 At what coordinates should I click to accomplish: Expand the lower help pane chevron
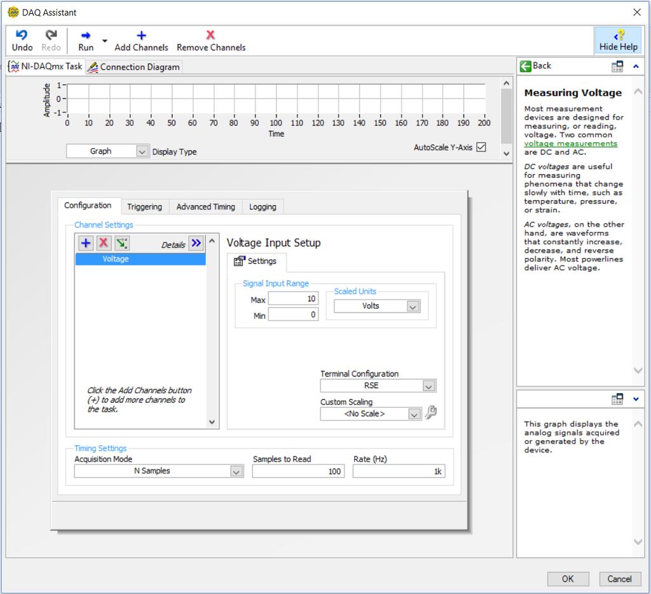(x=636, y=399)
